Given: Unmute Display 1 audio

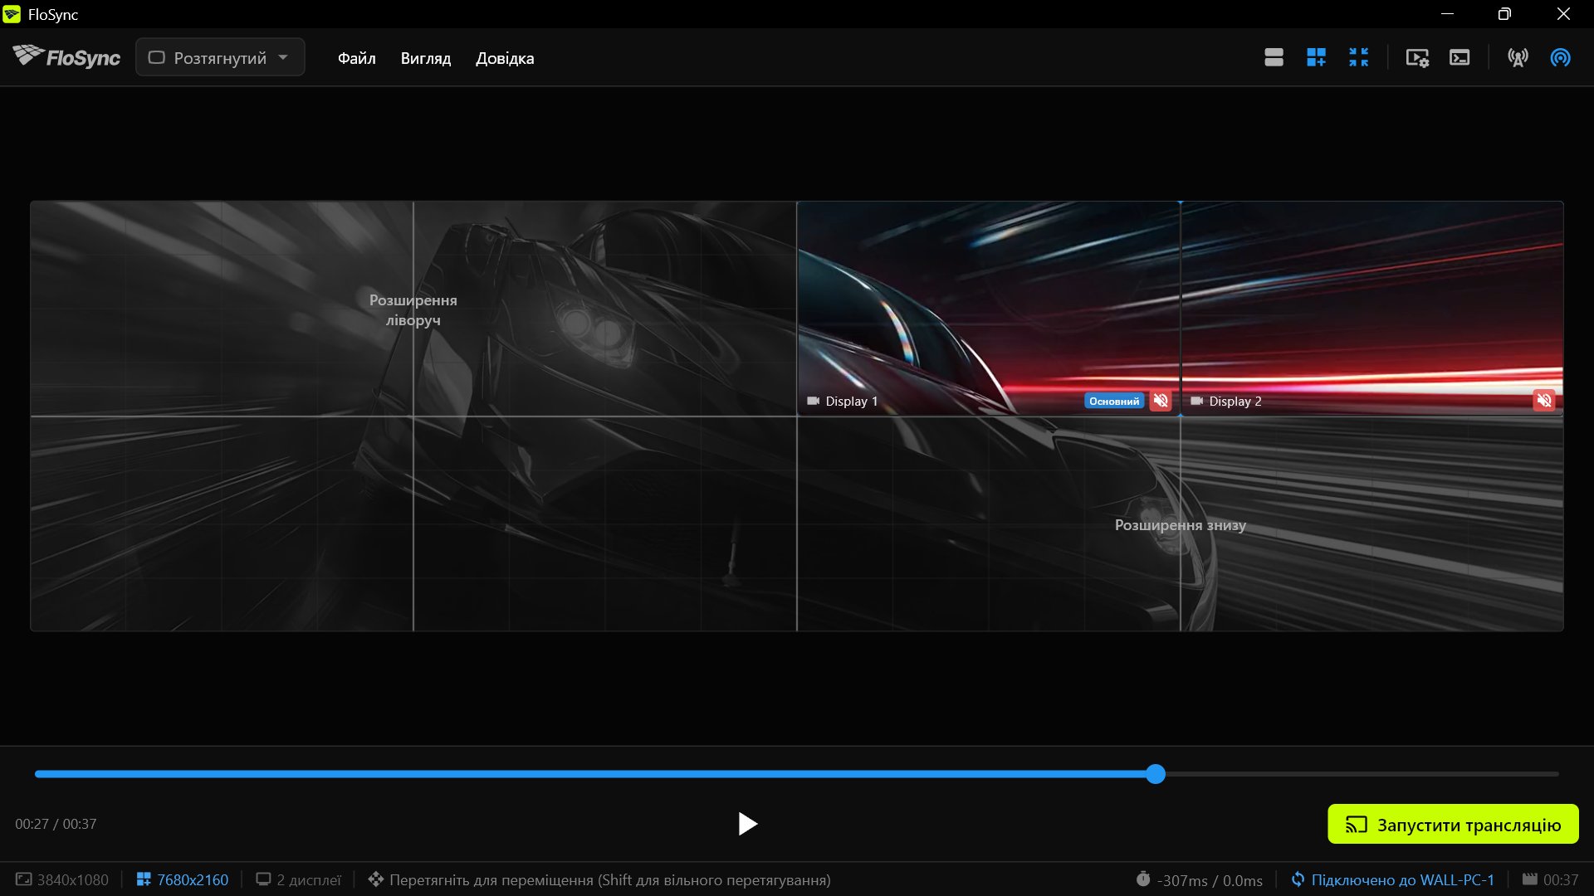Looking at the screenshot, I should pyautogui.click(x=1161, y=401).
